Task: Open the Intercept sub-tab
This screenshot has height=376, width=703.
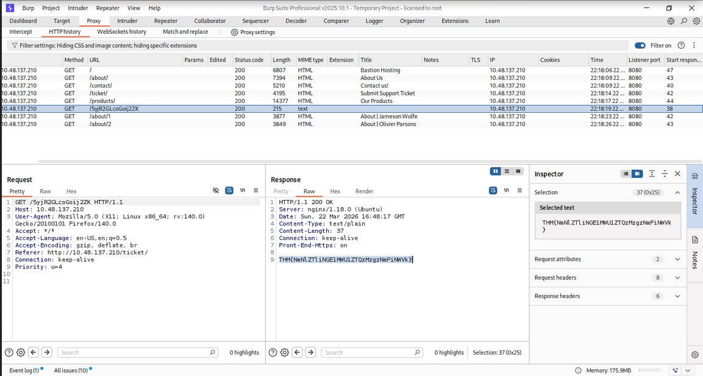Action: tap(21, 32)
